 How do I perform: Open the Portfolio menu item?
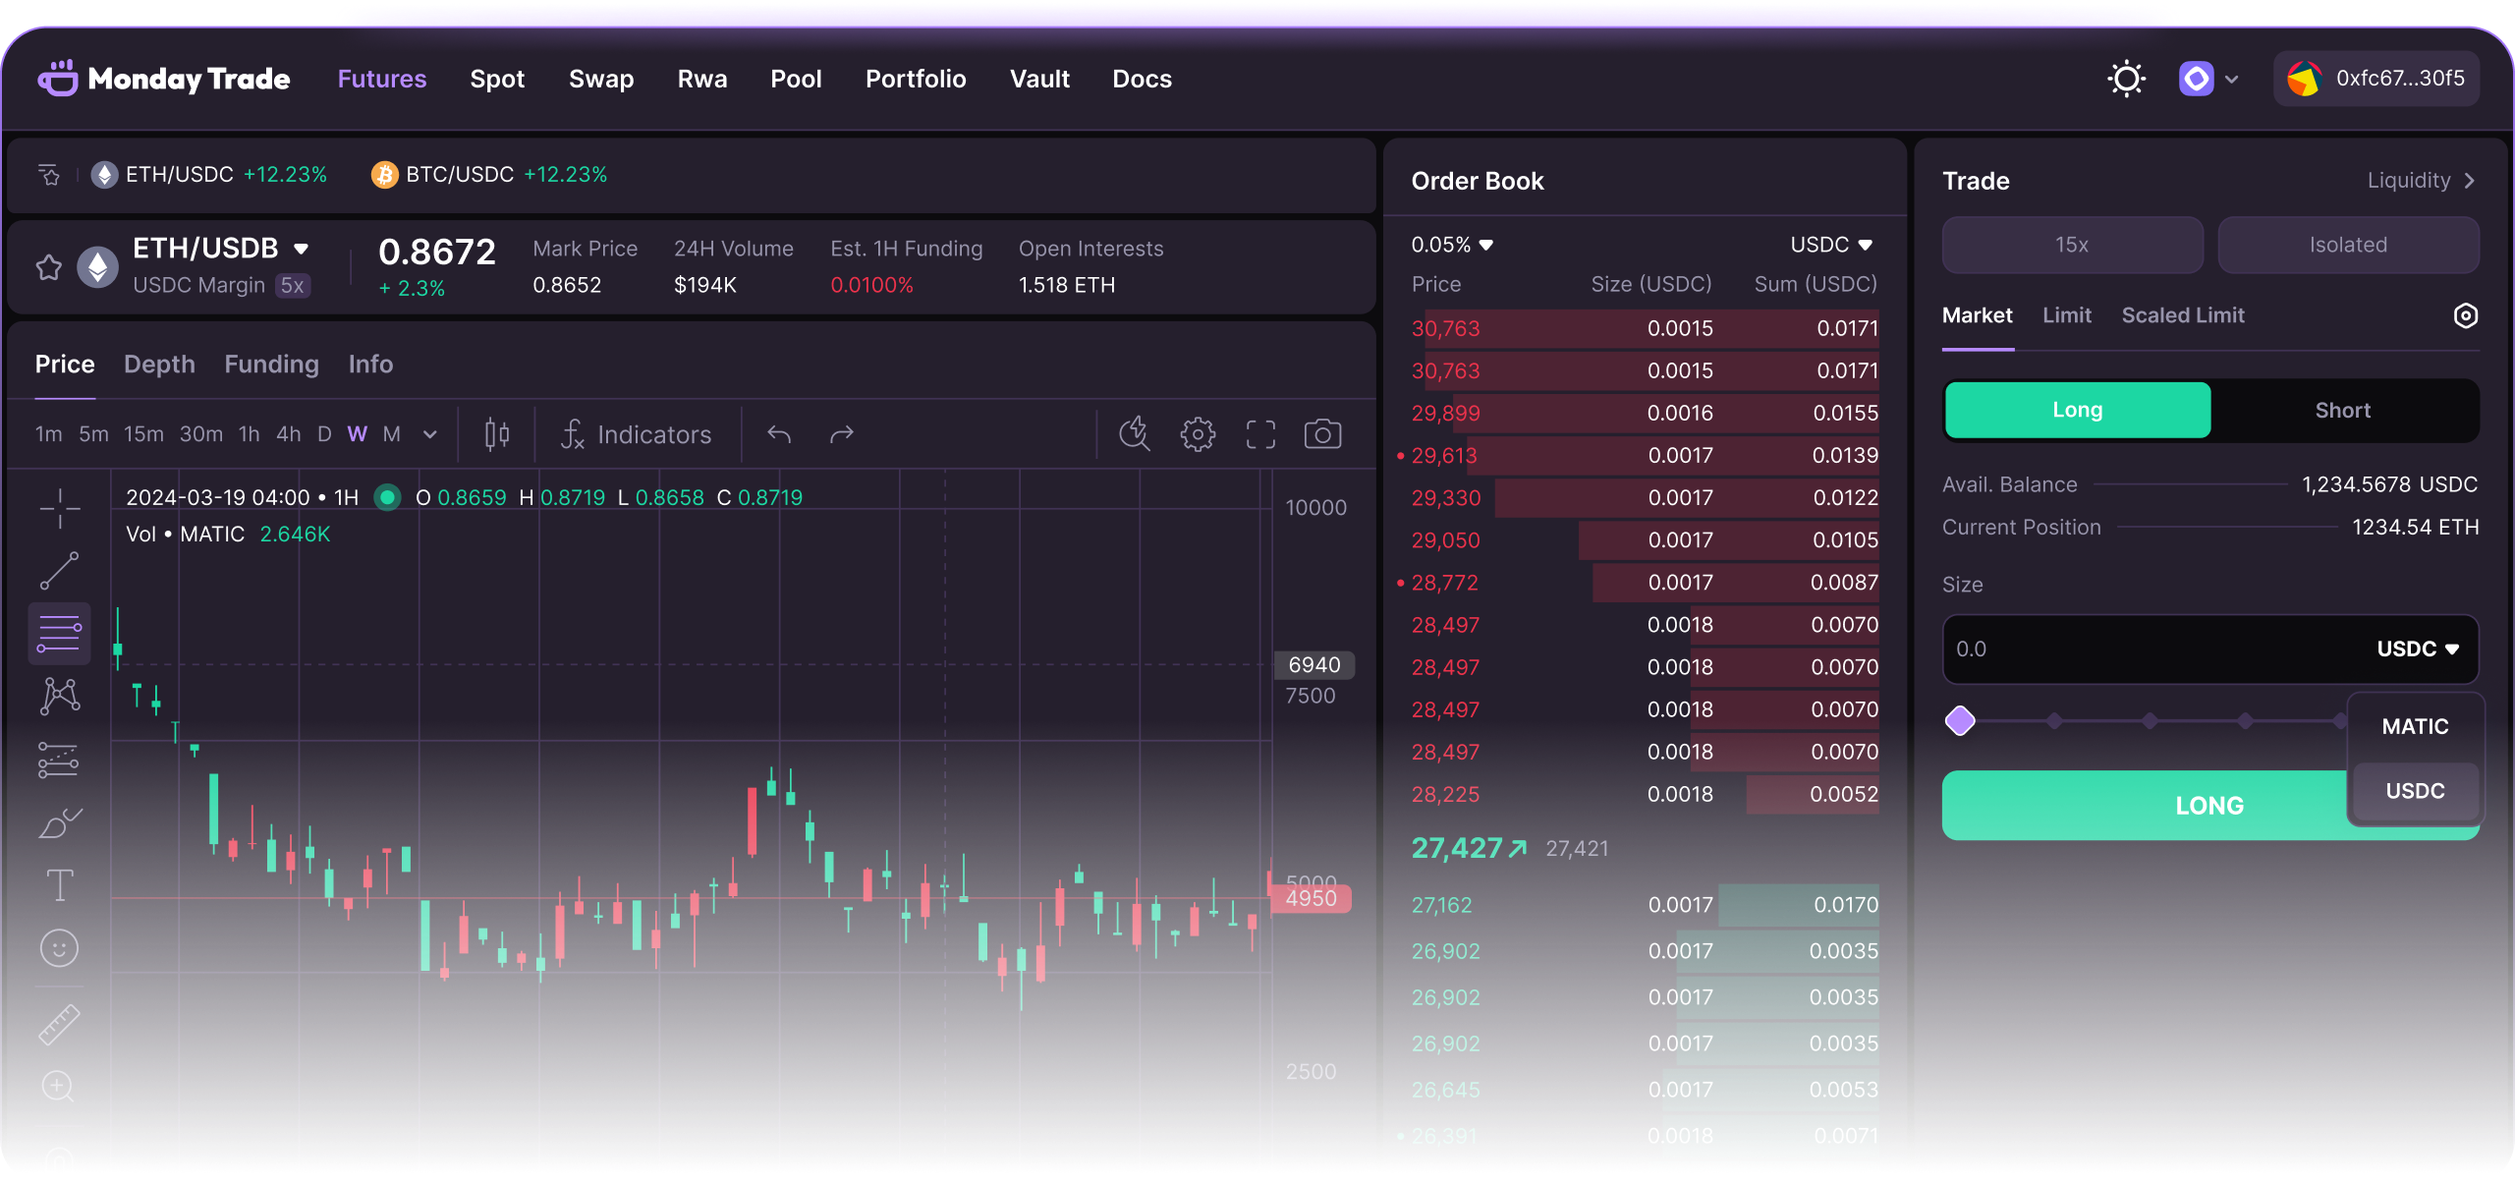(915, 79)
